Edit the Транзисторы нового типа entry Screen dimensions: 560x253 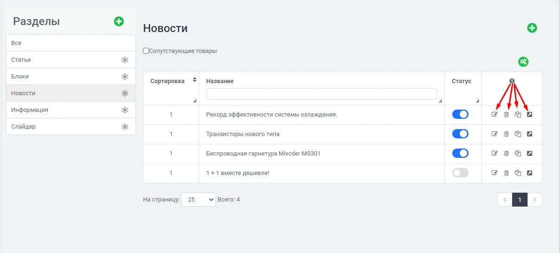coord(495,134)
